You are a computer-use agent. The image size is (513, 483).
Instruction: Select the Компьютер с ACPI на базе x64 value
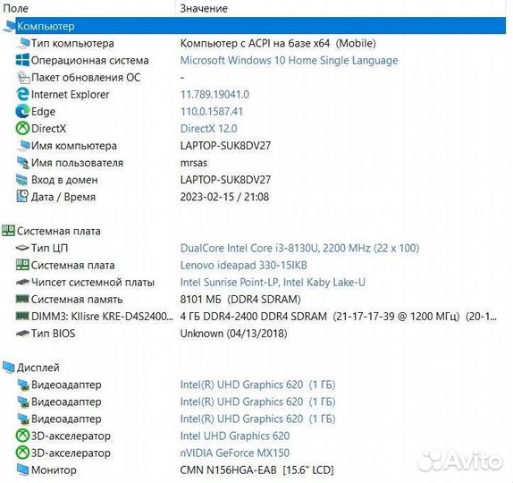[278, 43]
